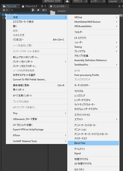Create a new C# スクリプト
The width and height of the screenshot is (123, 171).
[x=93, y=38]
